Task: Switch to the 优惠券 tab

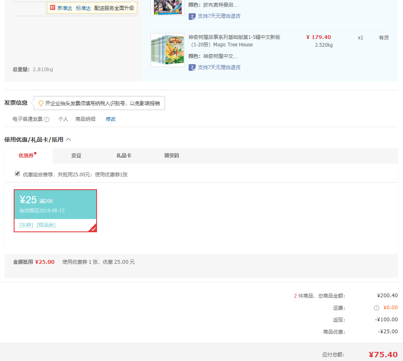Action: (x=27, y=156)
